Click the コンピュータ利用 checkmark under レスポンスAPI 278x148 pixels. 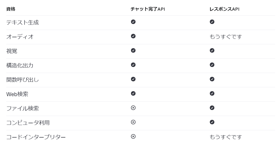pyautogui.click(x=212, y=122)
